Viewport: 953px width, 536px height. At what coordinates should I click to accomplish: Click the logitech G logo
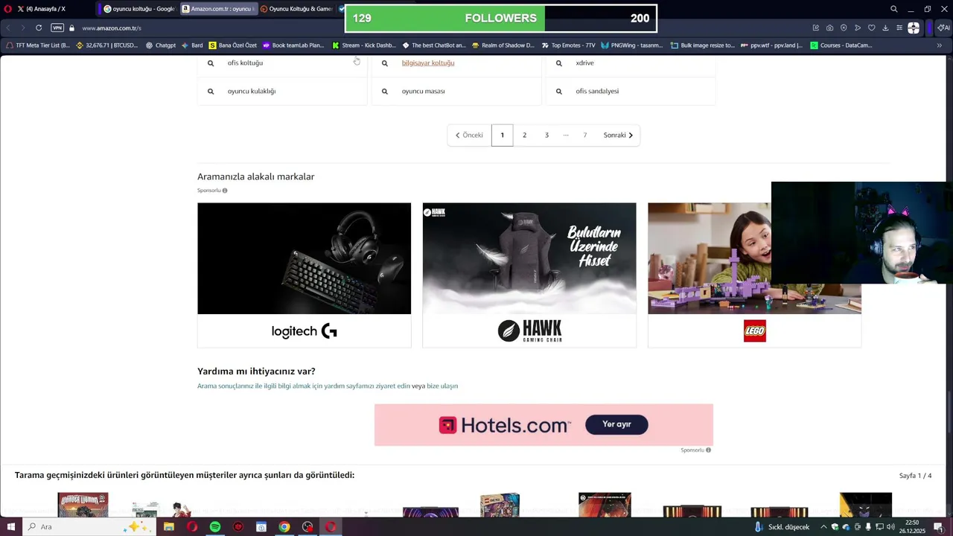point(304,331)
